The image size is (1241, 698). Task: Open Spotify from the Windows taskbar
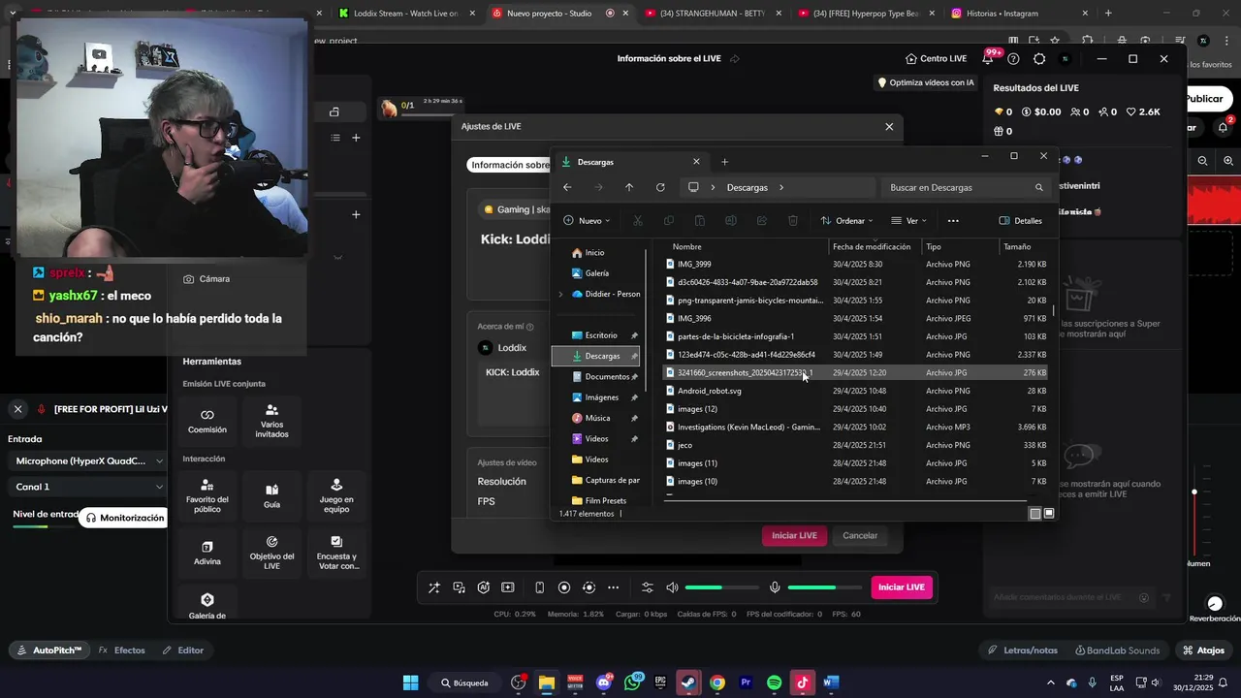pos(774,682)
